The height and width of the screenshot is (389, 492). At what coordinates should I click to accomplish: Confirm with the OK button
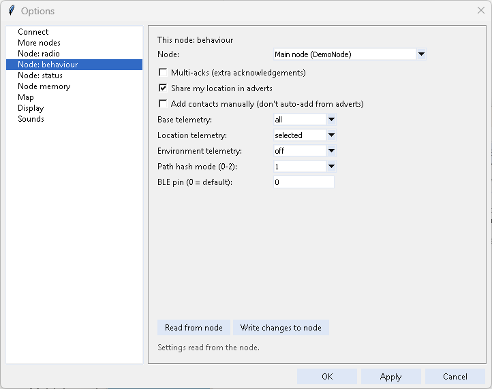327,377
